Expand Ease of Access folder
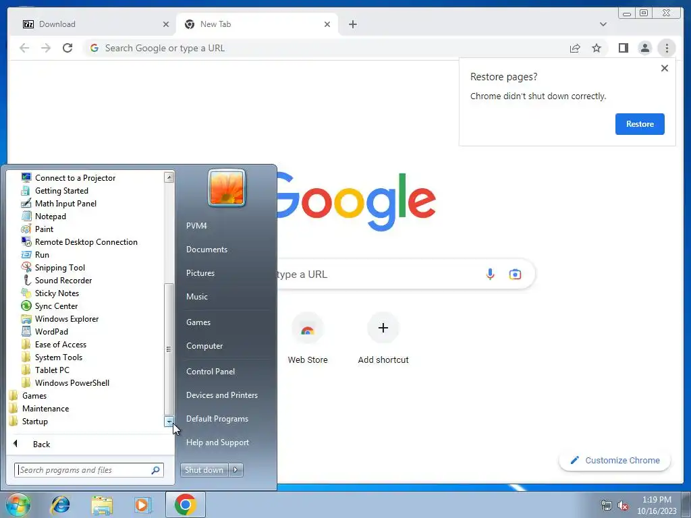The height and width of the screenshot is (518, 691). pos(54,345)
